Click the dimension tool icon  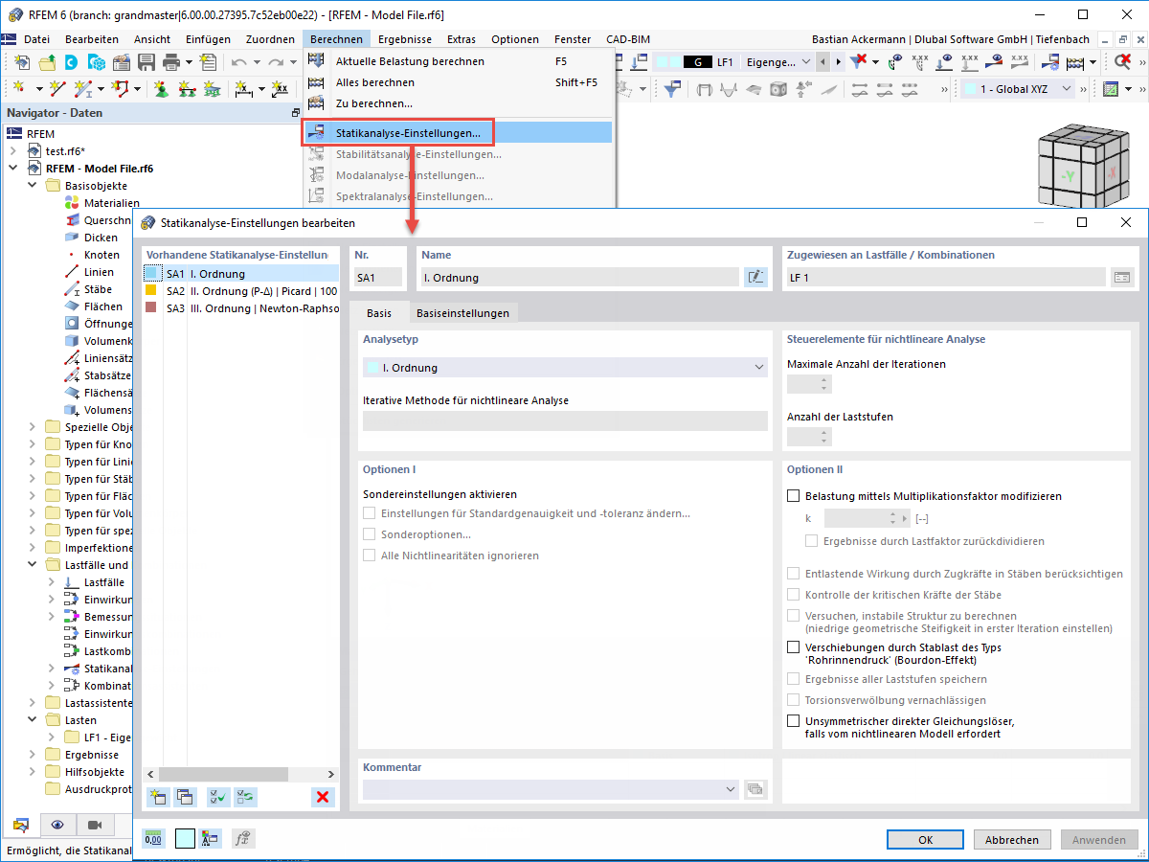click(x=243, y=88)
